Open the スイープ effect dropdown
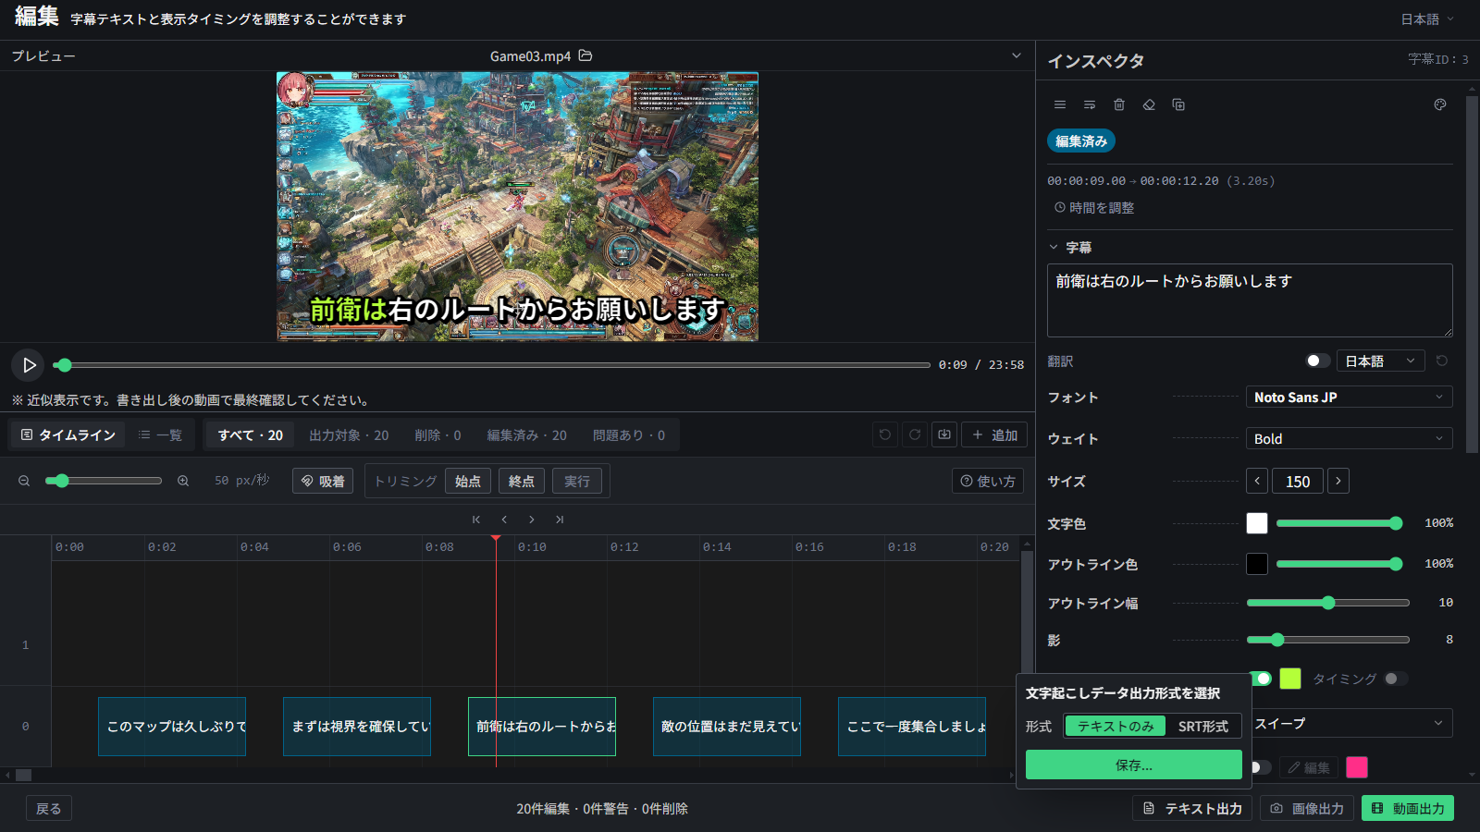The height and width of the screenshot is (832, 1480). coord(1352,723)
